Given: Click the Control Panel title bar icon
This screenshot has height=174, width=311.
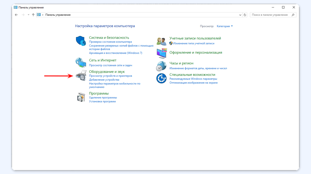Looking at the screenshot, I should (x=15, y=7).
